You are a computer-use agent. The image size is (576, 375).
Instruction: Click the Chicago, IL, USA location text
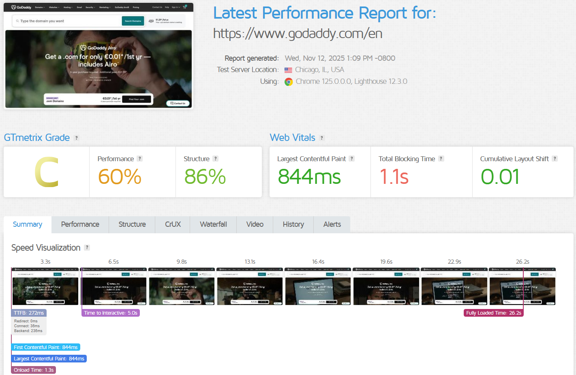(x=319, y=70)
